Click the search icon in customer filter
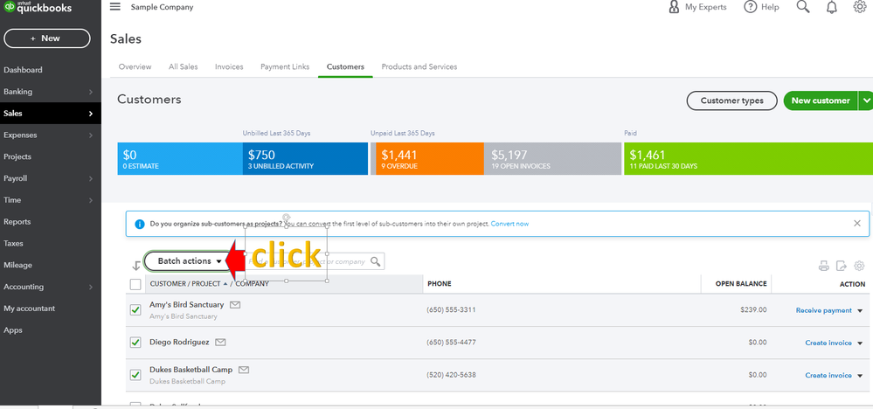 376,261
